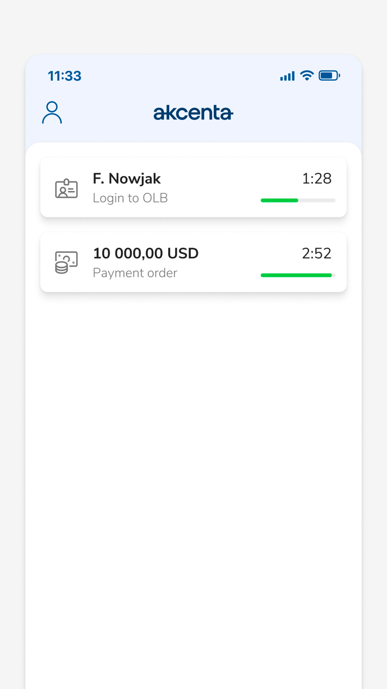The image size is (387, 689).
Task: Select the Payment order label
Action: 135,273
